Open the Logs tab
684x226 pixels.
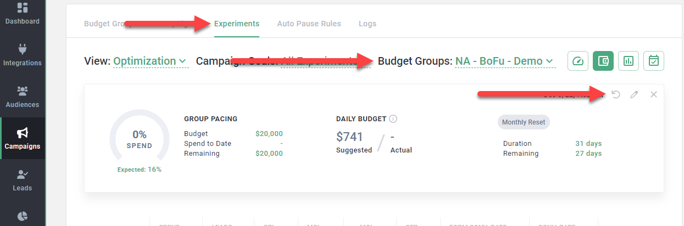tap(368, 24)
